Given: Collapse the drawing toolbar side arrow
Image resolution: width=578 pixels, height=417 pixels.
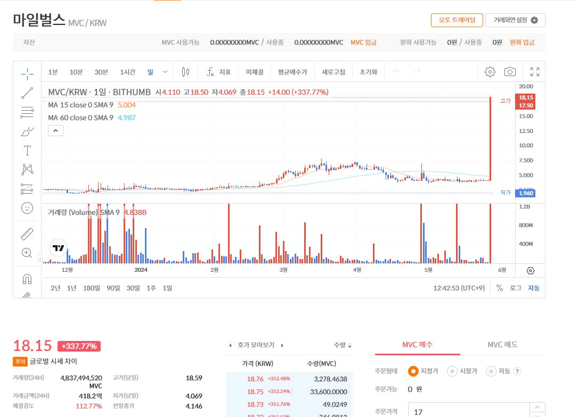Looking at the screenshot, I should (40, 260).
